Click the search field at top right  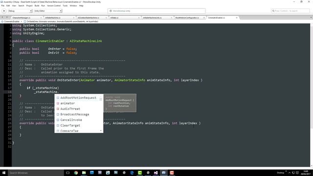290,11
